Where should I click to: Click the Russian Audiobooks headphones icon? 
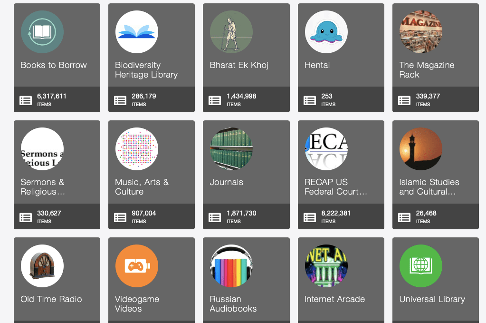coord(231,266)
